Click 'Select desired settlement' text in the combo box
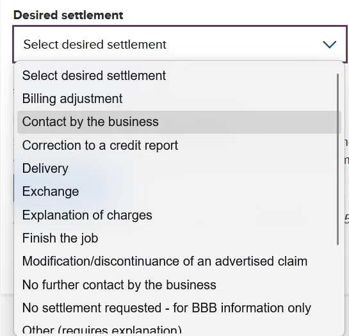The image size is (349, 336). coord(95,44)
